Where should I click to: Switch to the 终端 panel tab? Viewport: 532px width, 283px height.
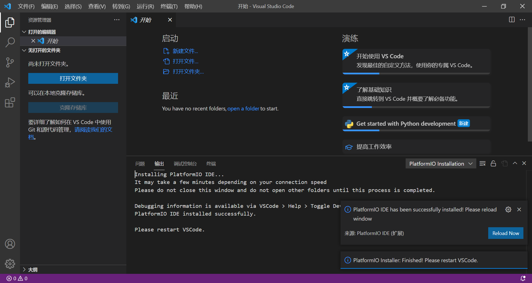[211, 164]
